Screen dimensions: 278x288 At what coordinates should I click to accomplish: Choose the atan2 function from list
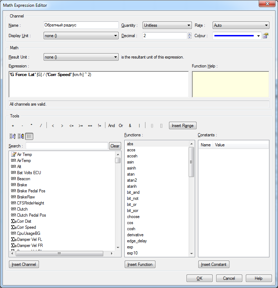(132, 180)
